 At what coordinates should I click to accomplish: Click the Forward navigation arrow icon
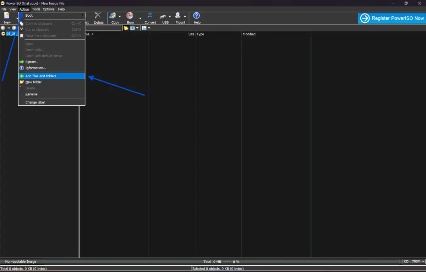tap(14, 28)
